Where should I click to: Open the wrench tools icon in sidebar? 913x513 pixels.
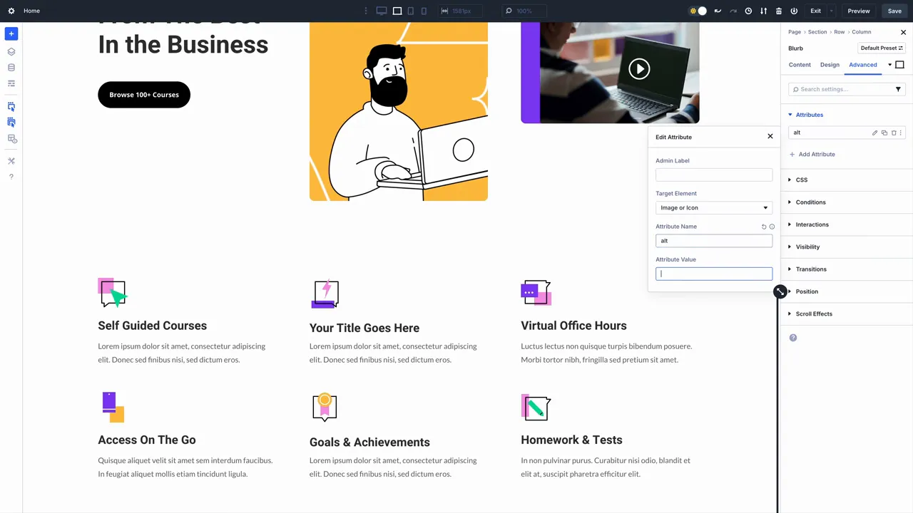(x=11, y=160)
